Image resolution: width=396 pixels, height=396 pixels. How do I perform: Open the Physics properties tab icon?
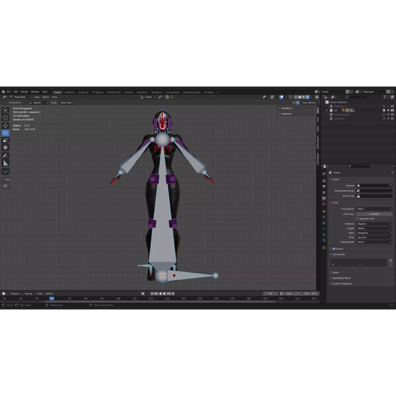(x=324, y=217)
